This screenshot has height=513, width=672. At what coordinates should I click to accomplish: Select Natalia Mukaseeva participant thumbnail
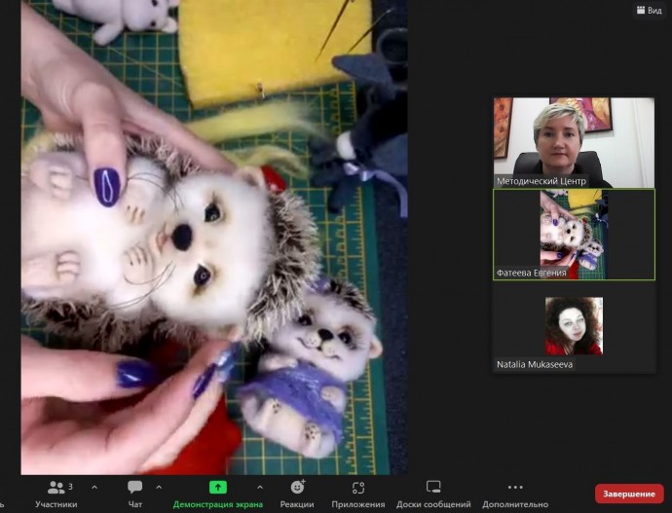tap(574, 325)
